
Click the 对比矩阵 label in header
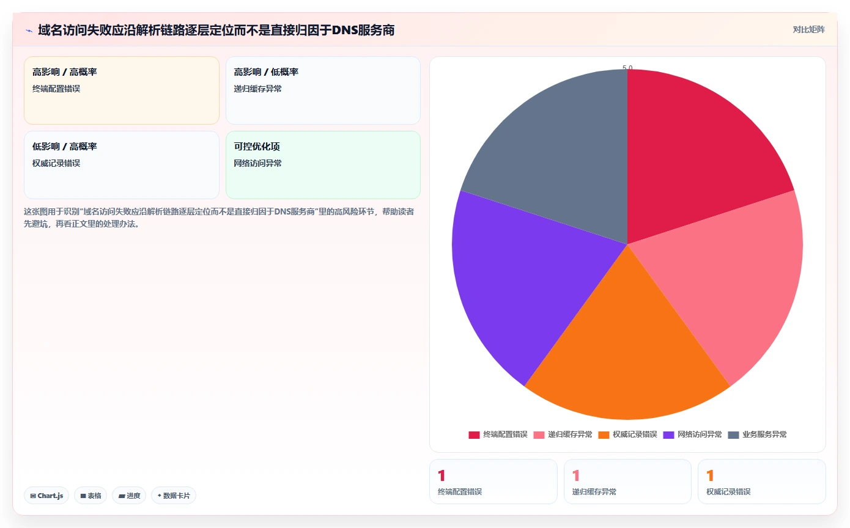[x=808, y=29]
